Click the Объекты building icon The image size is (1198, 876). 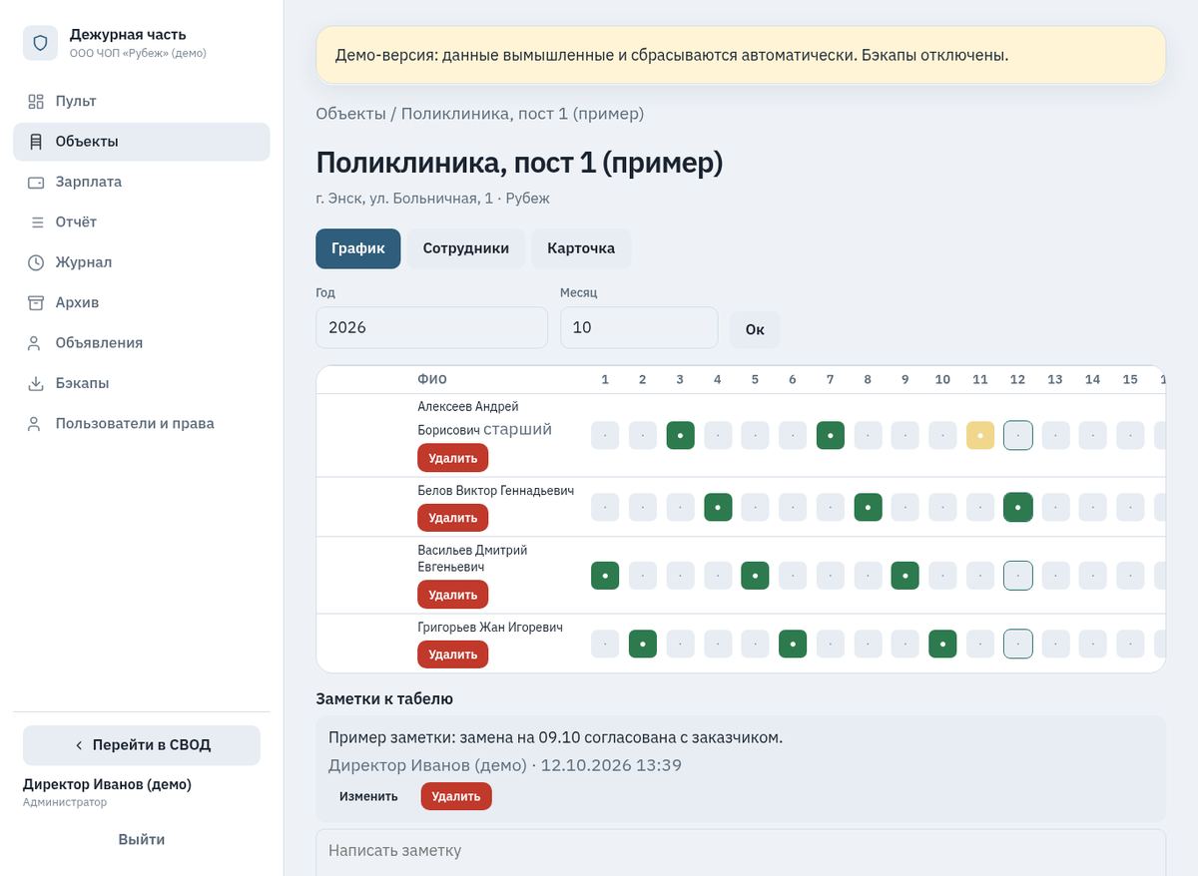36,142
